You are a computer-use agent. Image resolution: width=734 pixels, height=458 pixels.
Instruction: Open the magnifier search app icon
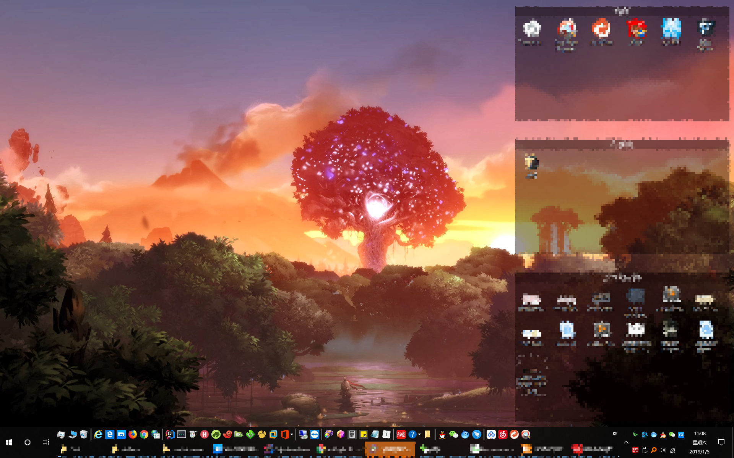526,434
